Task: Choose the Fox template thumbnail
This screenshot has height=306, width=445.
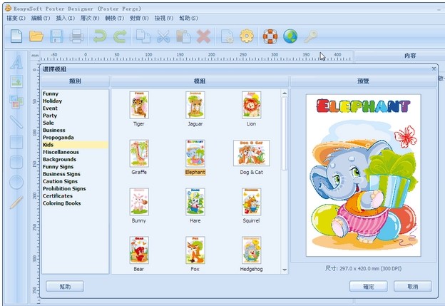Action: click(195, 250)
